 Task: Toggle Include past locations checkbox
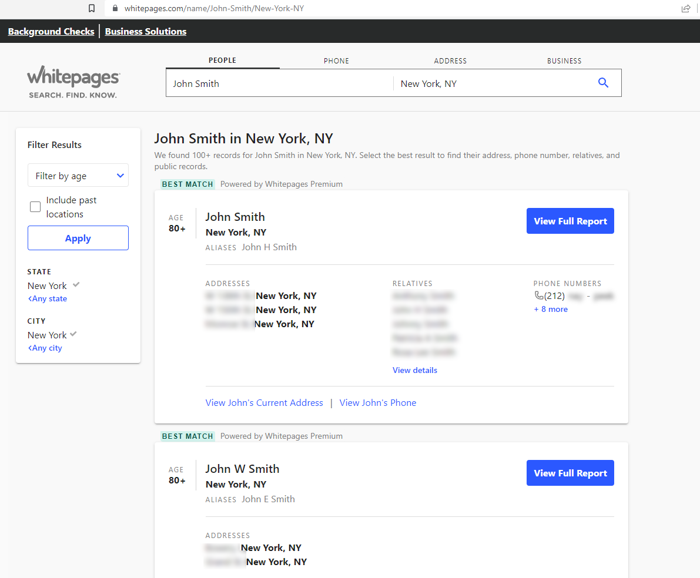click(35, 207)
